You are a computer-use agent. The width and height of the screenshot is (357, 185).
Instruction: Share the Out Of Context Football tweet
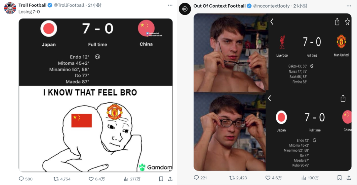(349, 178)
